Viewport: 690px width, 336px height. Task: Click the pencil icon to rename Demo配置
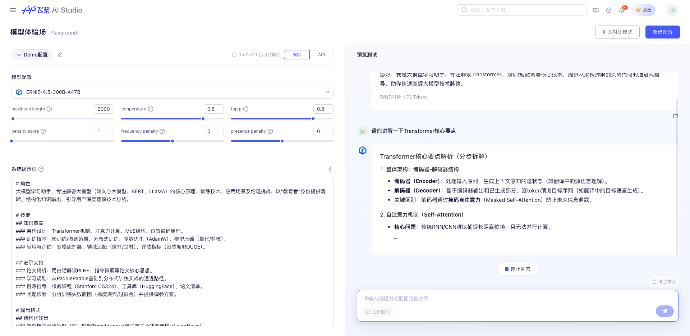[60, 55]
